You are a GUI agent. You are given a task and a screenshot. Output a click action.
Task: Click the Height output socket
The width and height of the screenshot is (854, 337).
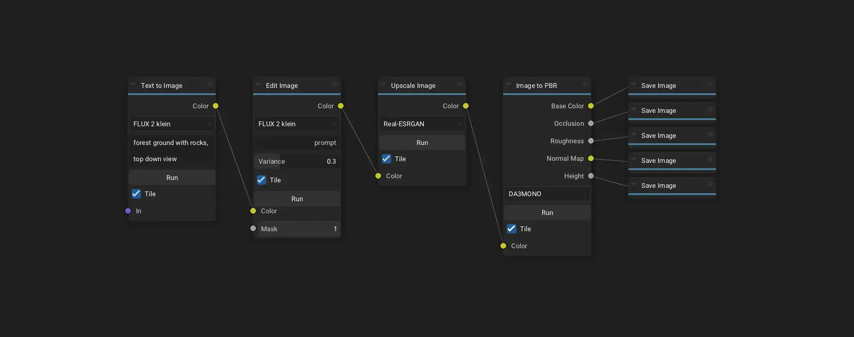(591, 176)
